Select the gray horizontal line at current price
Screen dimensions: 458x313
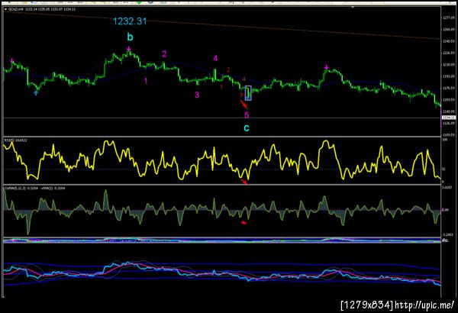pos(221,118)
